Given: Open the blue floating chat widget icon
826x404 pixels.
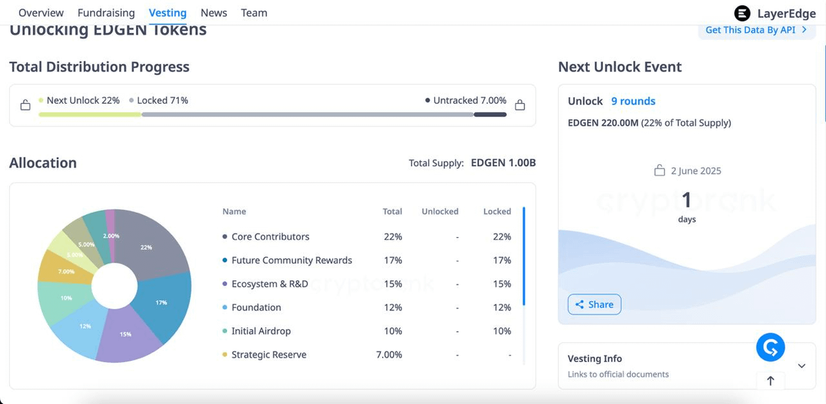Looking at the screenshot, I should click(770, 348).
